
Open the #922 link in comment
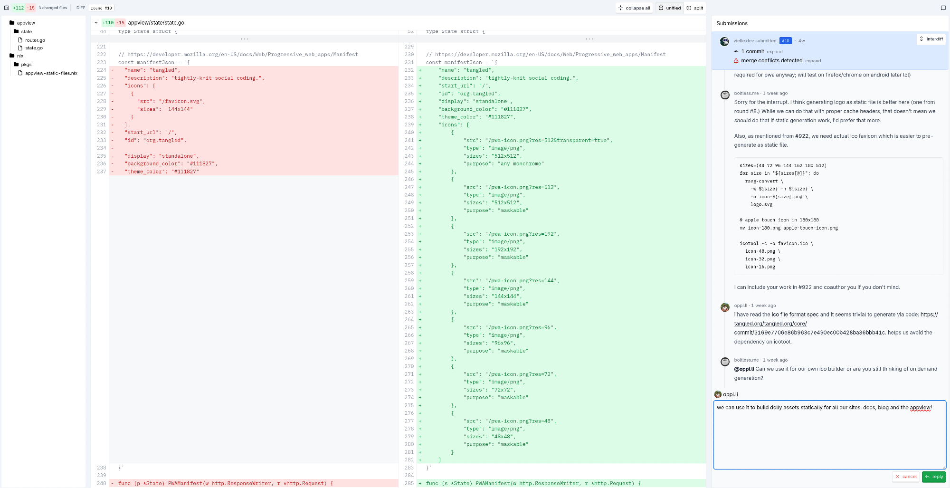(802, 136)
